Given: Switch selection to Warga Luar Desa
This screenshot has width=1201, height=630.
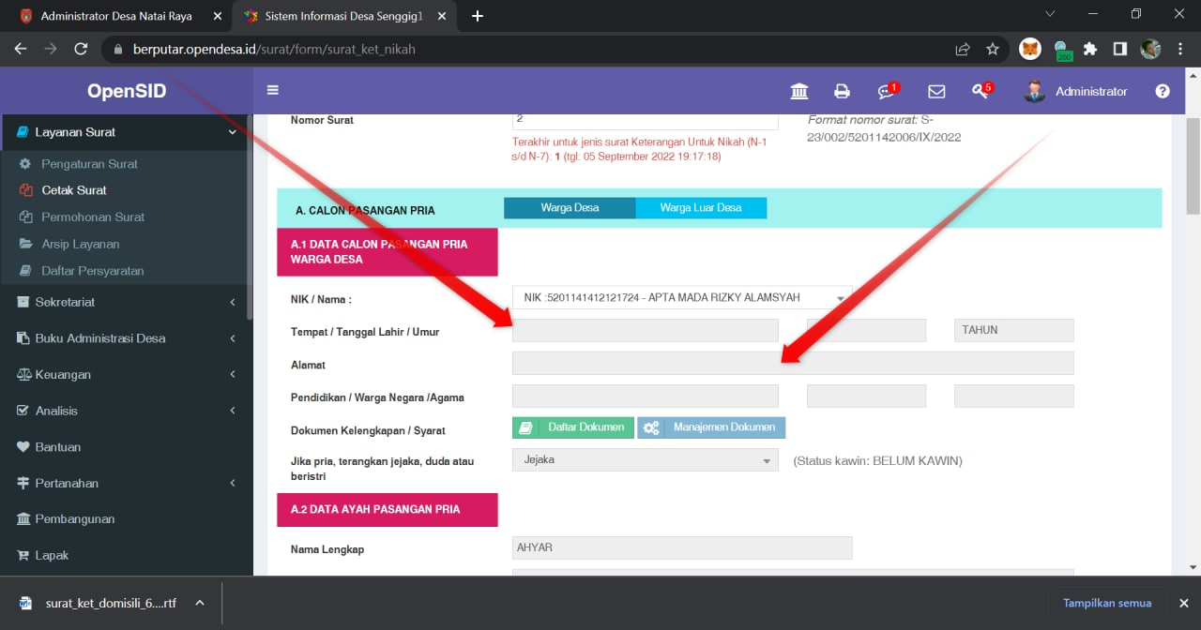Looking at the screenshot, I should 701,207.
